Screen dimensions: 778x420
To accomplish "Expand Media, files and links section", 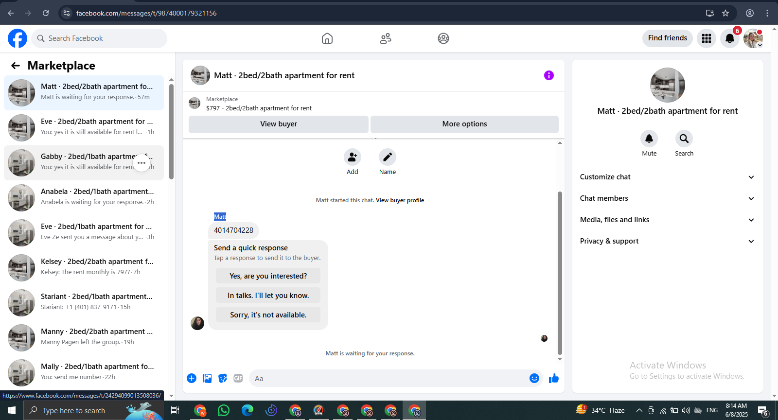I will [x=668, y=220].
